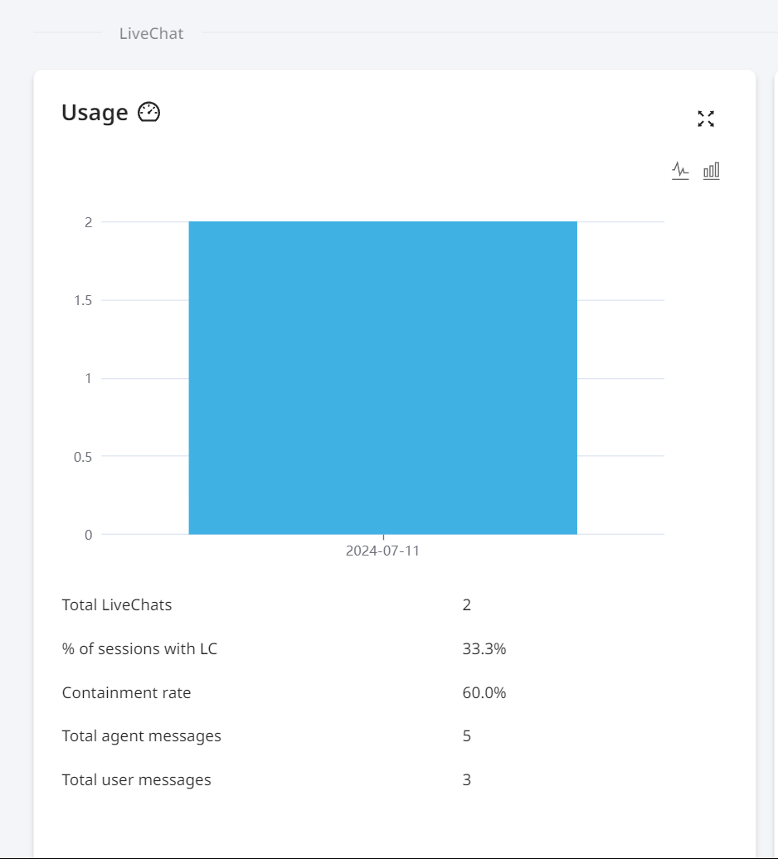778x859 pixels.
Task: Expand the Usage card to fullscreen
Action: coord(706,119)
